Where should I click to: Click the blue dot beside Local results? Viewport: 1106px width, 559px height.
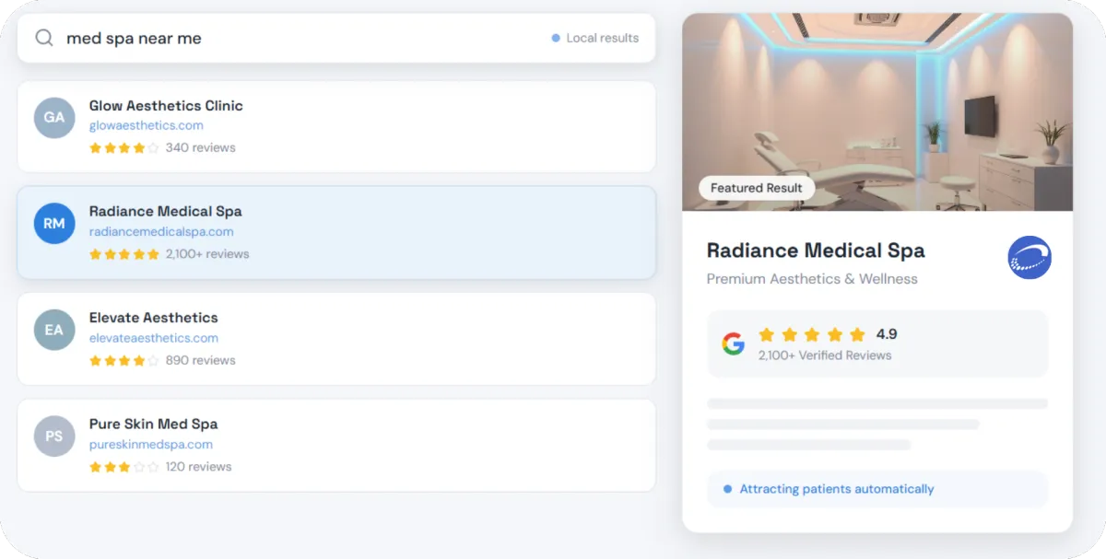coord(556,38)
